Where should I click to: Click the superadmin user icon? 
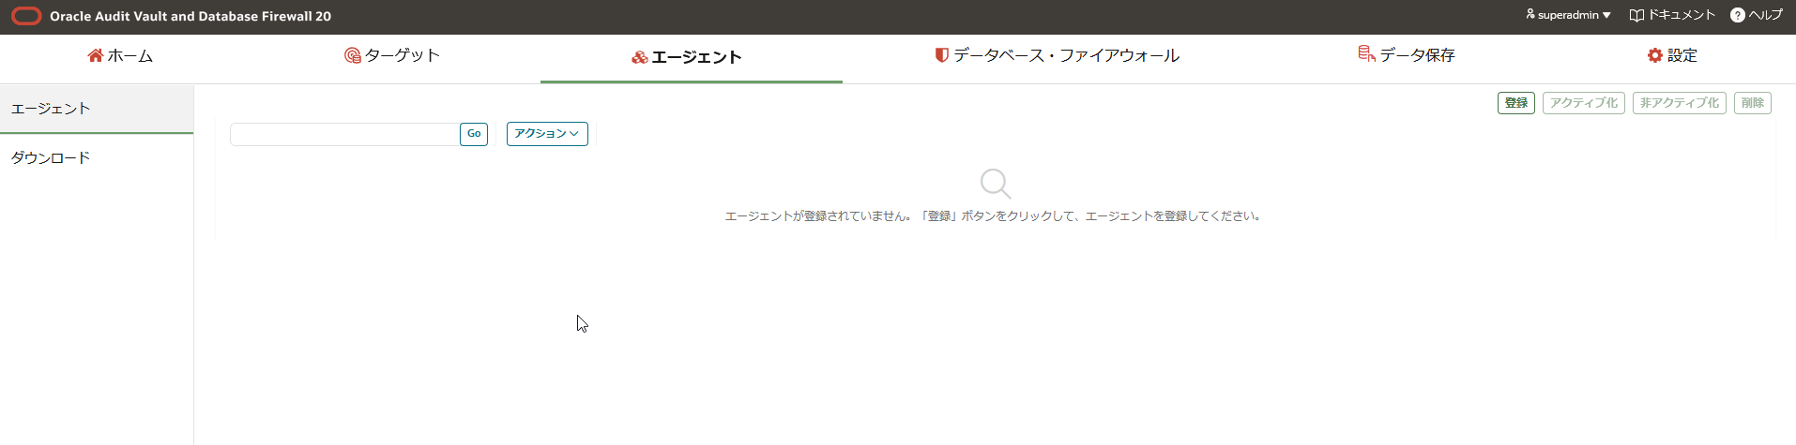point(1530,14)
